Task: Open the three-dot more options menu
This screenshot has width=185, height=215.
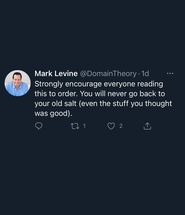Action: 170,74
